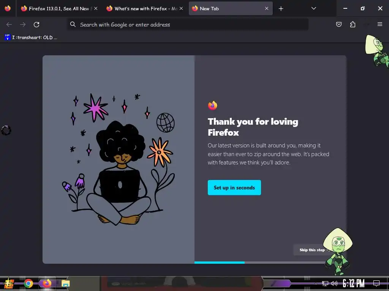Switch to Firefox 113.0.1 release notes tab

tap(59, 8)
